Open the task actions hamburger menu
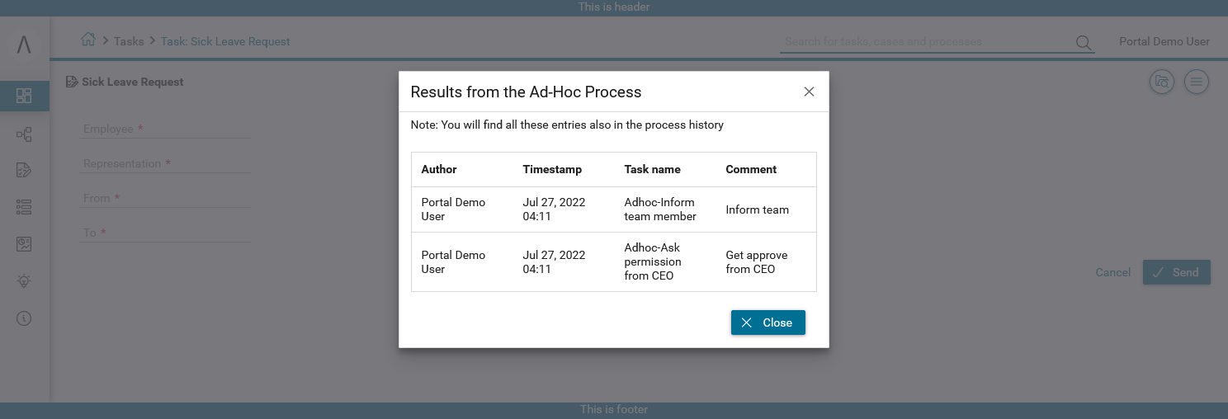 tap(1197, 81)
